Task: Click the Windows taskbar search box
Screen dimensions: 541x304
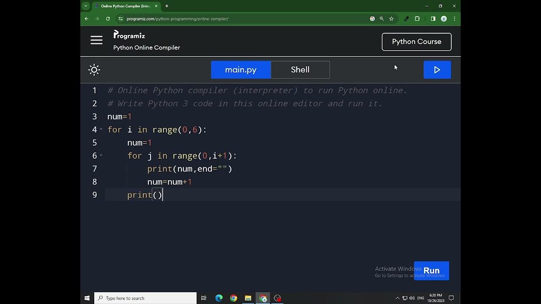Action: (145, 298)
